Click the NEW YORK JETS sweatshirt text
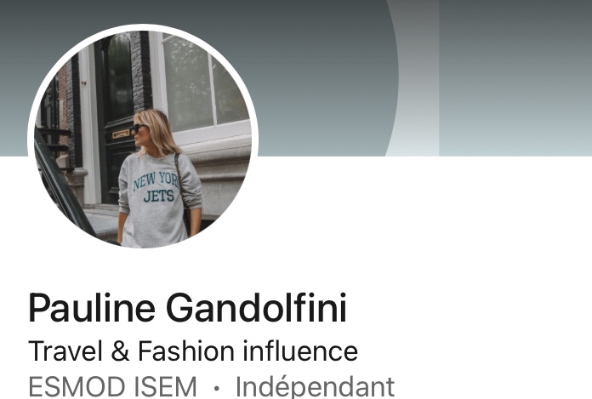Viewport: 592px width, 399px height. point(157,187)
